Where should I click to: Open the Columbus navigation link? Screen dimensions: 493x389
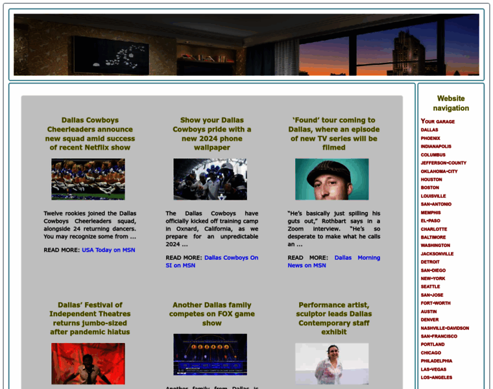pyautogui.click(x=433, y=155)
